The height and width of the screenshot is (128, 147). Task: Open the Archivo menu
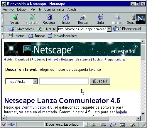tap(8, 9)
